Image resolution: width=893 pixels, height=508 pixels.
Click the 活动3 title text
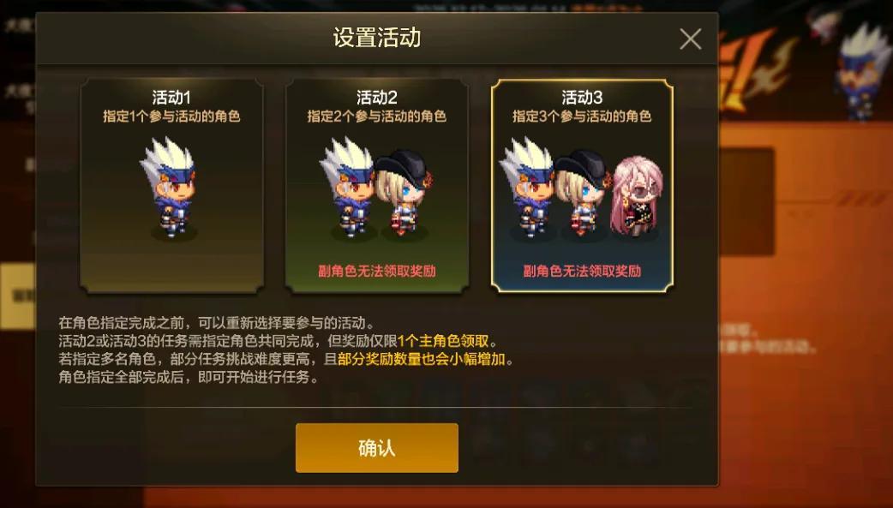581,98
